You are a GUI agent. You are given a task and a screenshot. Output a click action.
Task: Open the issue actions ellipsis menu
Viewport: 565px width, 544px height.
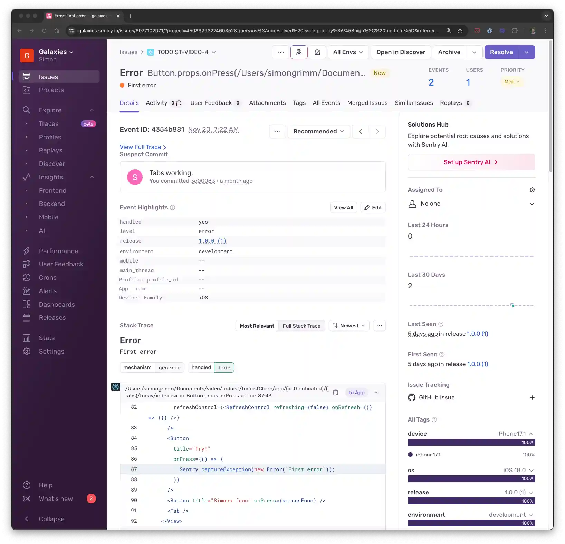pyautogui.click(x=280, y=52)
